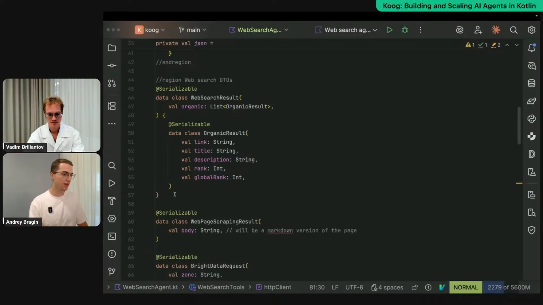Click the underlined word 'markdown' in comment
This screenshot has width=543, height=305.
280,231
